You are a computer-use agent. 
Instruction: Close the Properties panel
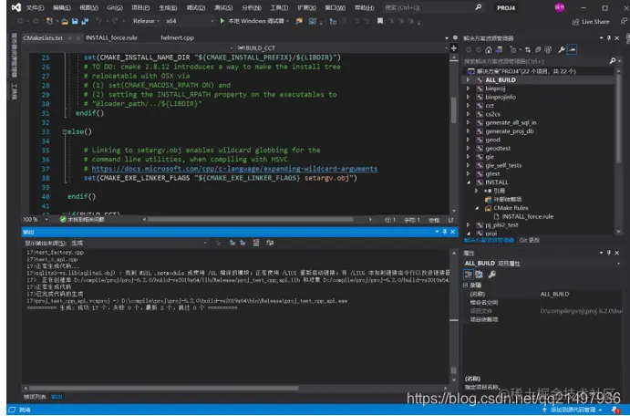616,253
